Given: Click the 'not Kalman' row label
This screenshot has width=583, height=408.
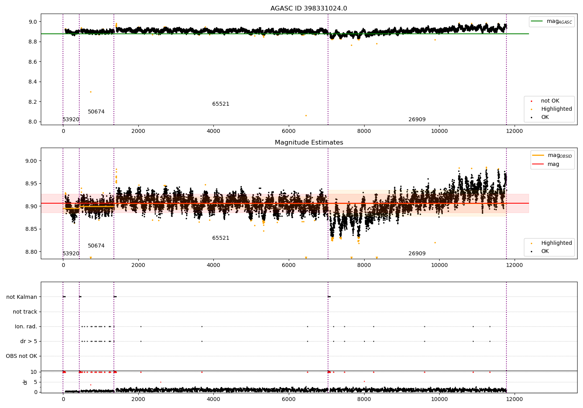Looking at the screenshot, I should (22, 297).
